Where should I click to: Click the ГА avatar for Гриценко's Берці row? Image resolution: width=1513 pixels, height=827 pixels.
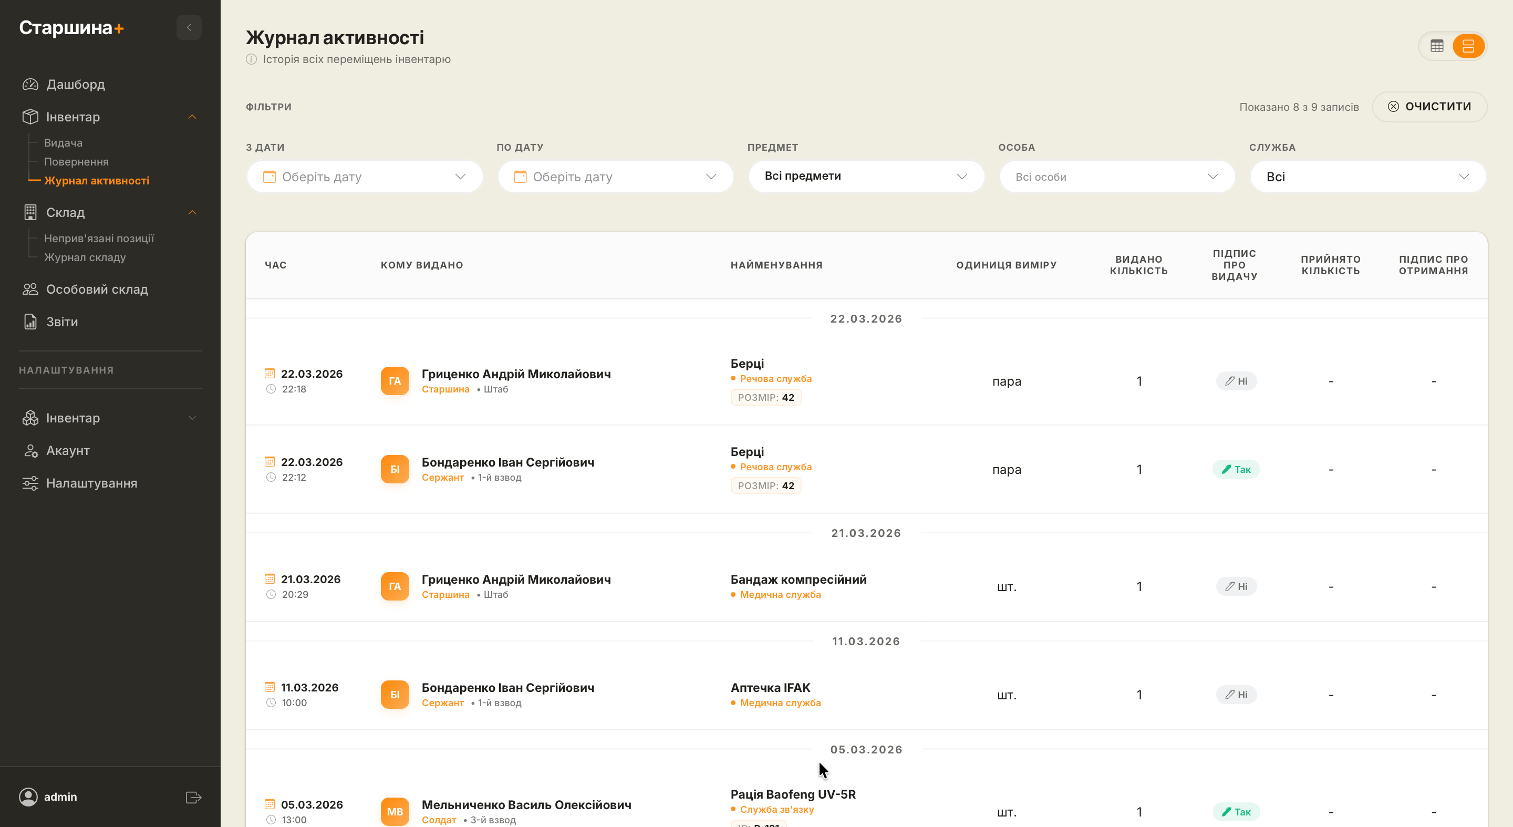point(395,380)
